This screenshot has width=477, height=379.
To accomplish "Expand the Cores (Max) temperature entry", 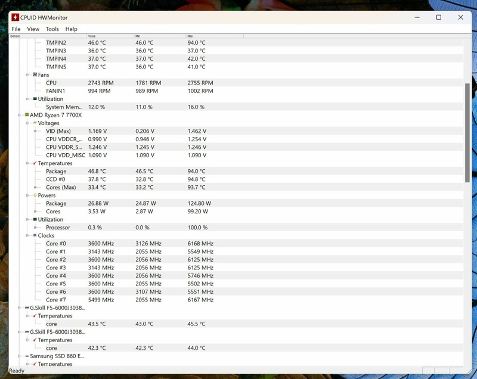I will (35, 187).
